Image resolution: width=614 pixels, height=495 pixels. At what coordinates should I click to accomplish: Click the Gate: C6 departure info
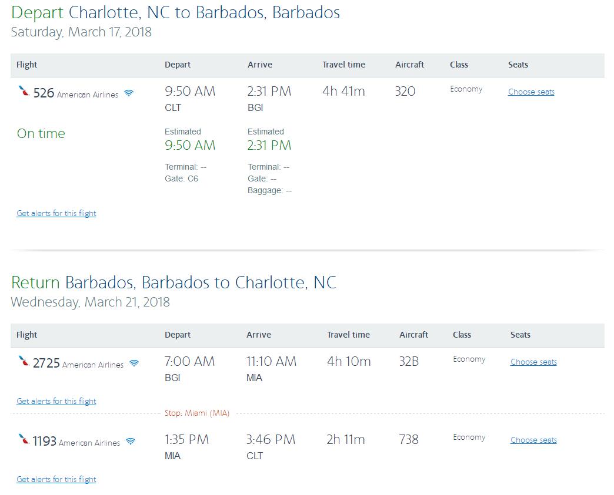click(181, 179)
